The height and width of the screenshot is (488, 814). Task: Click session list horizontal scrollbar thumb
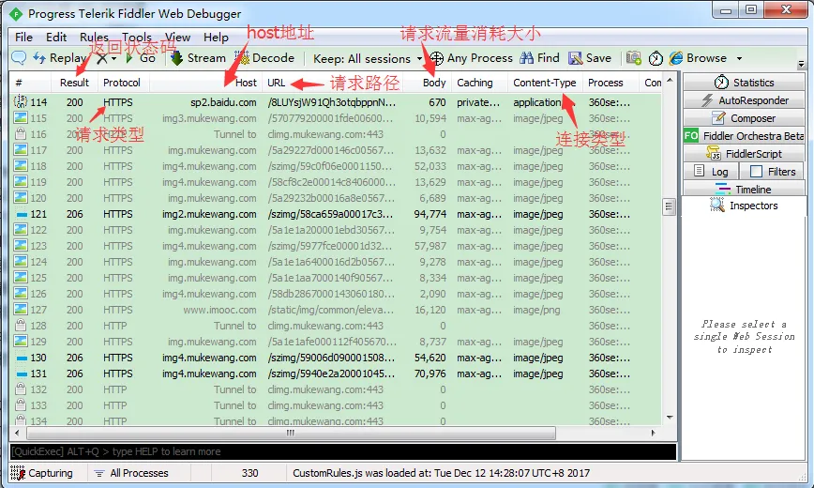(292, 433)
